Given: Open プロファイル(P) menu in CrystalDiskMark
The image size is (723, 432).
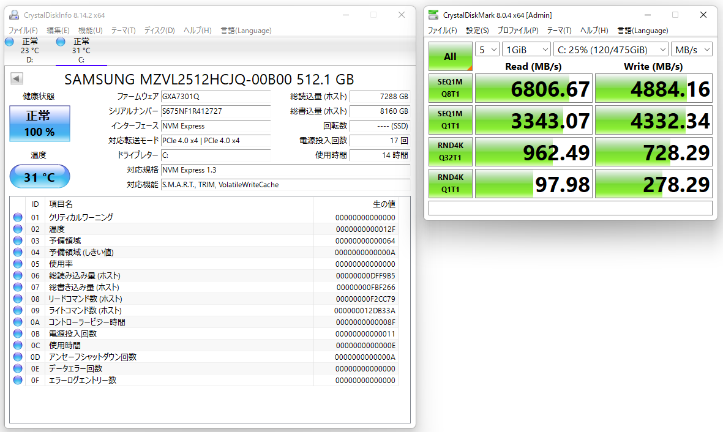Looking at the screenshot, I should pyautogui.click(x=518, y=31).
